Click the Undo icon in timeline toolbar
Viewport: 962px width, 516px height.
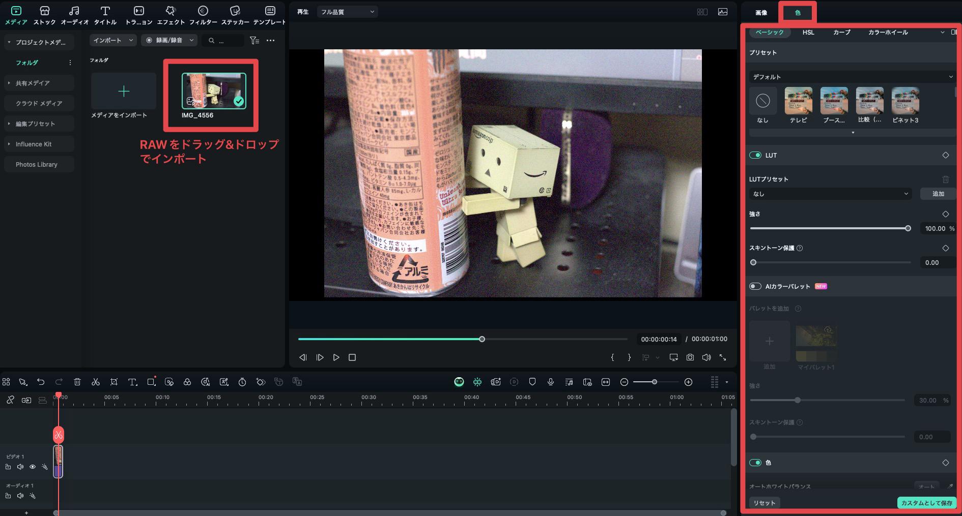click(41, 382)
